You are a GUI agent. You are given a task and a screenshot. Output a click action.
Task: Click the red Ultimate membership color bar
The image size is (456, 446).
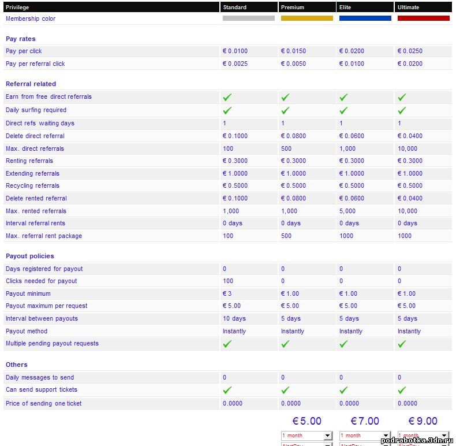(424, 18)
